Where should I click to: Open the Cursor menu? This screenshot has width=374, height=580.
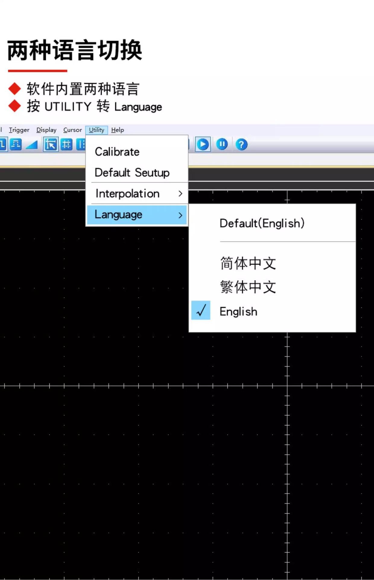[x=72, y=130]
